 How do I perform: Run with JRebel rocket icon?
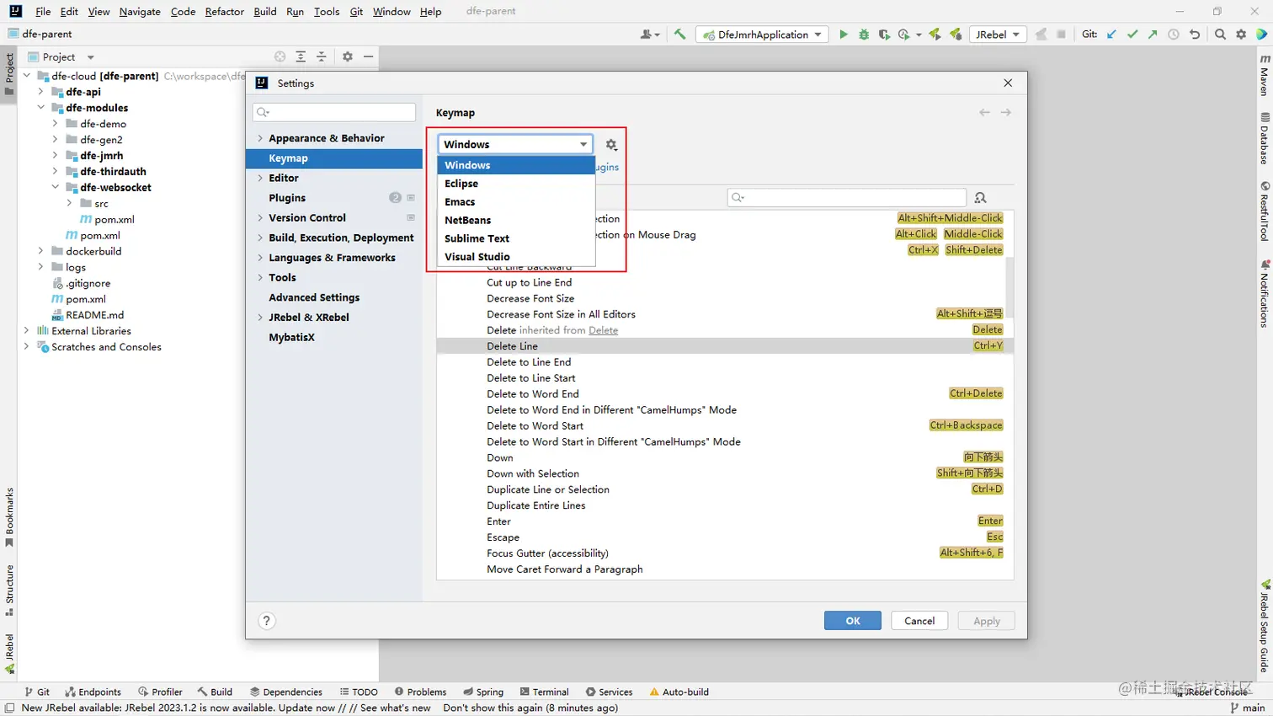click(935, 35)
